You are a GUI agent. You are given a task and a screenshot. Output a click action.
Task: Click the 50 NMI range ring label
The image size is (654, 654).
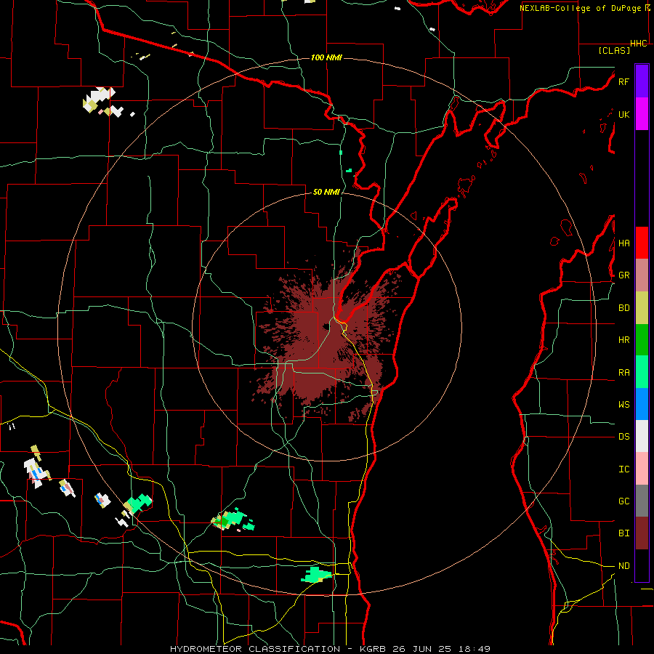click(x=326, y=192)
